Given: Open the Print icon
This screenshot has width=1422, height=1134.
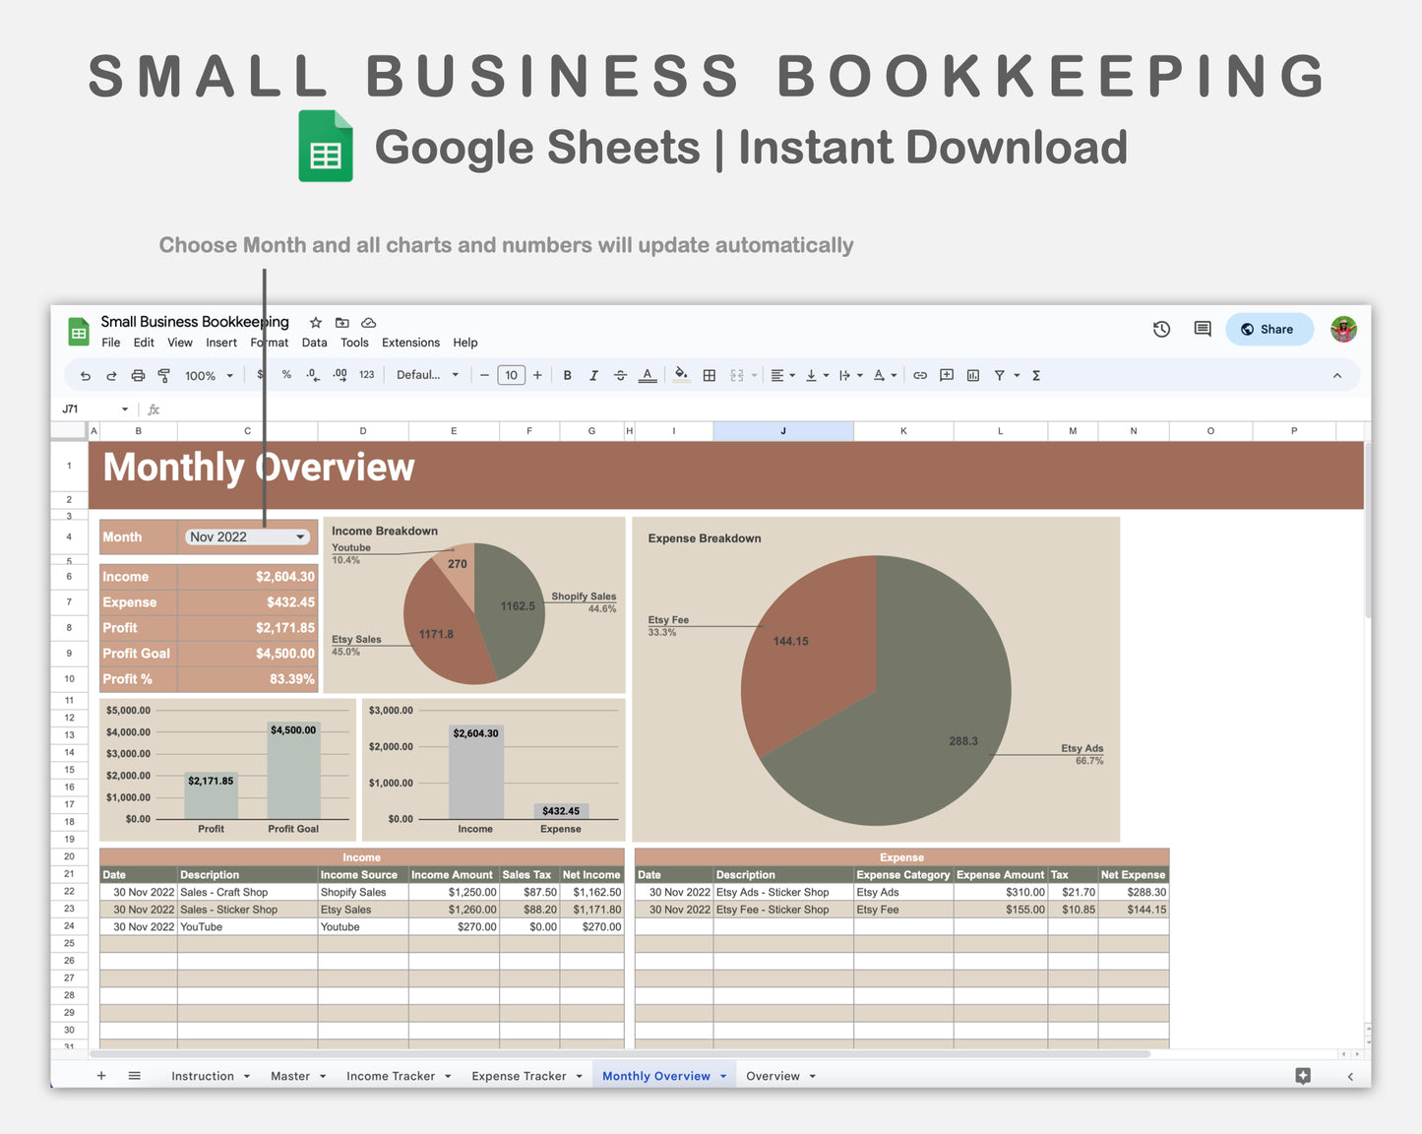Looking at the screenshot, I should (x=138, y=375).
